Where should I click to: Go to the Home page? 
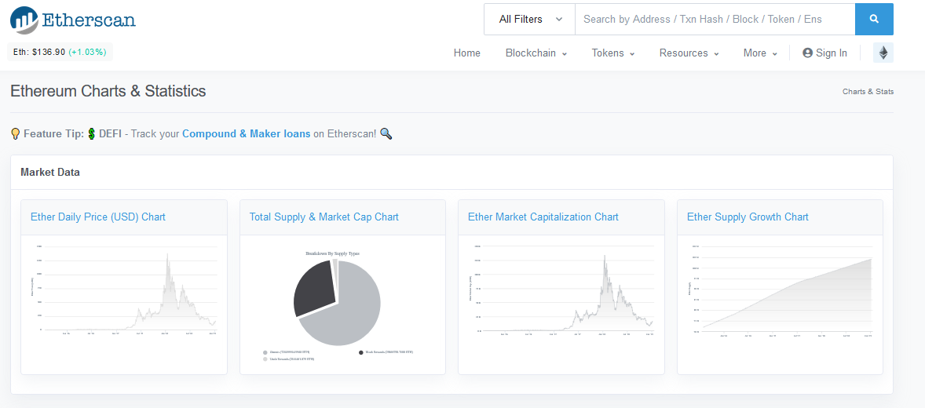467,53
